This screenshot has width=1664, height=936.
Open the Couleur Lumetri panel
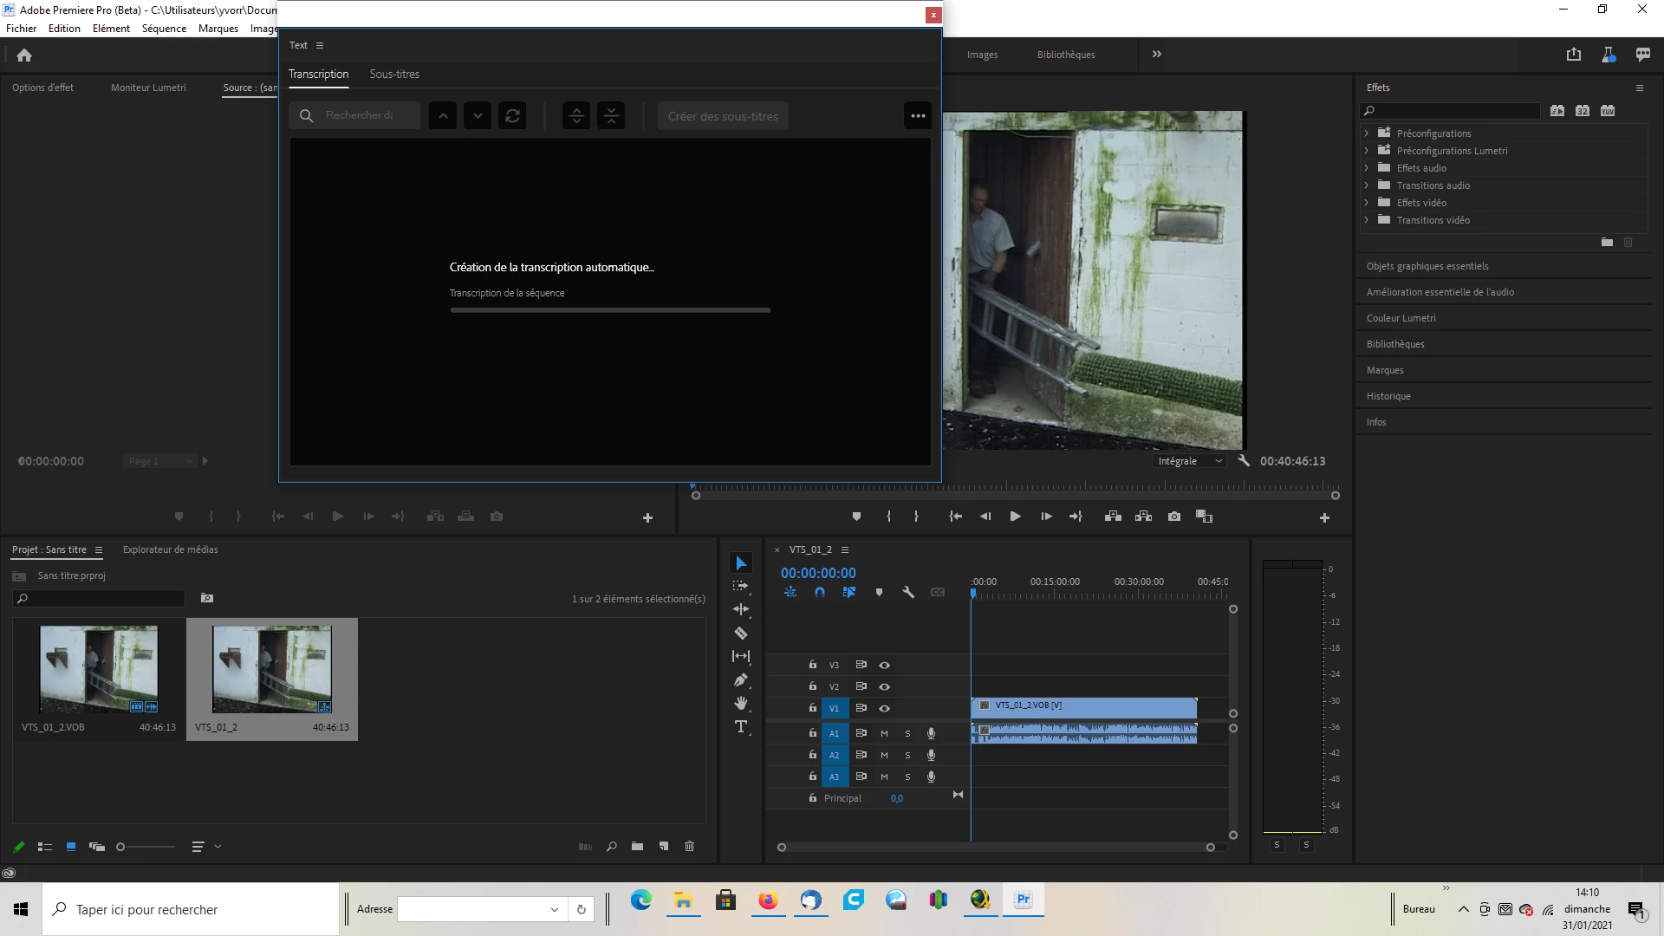coord(1401,318)
